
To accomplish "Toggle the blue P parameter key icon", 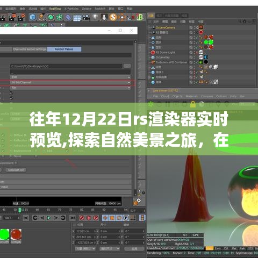I will (x=126, y=218).
